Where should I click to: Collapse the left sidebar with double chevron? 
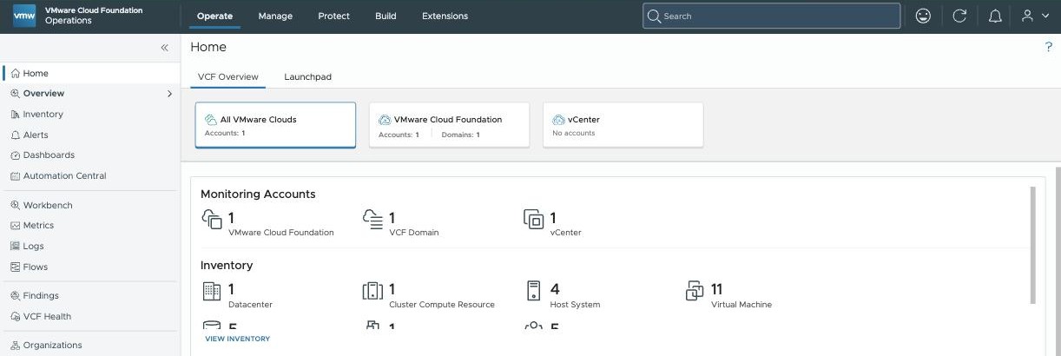pos(164,48)
